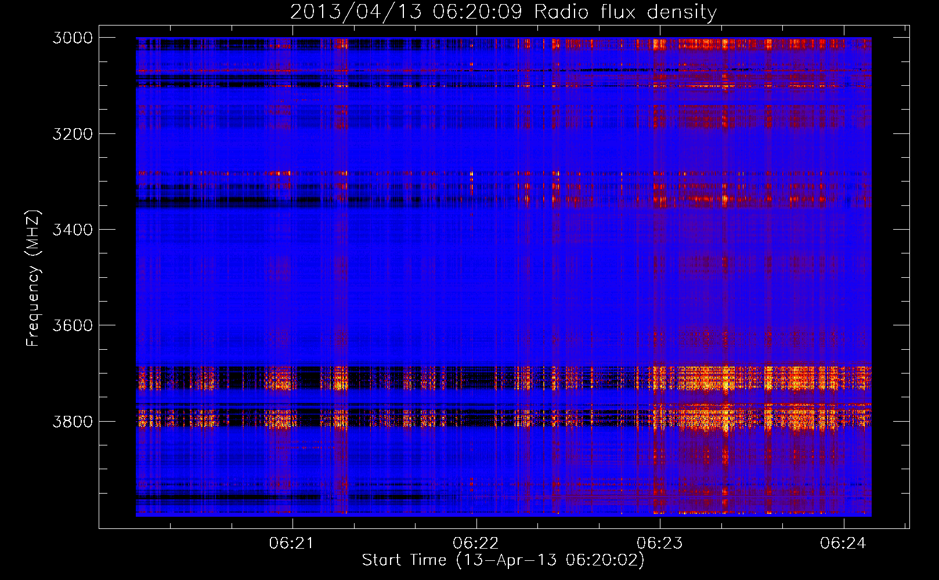Click the 06:23 time tick label
Image resolution: width=939 pixels, height=580 pixels.
pyautogui.click(x=659, y=543)
